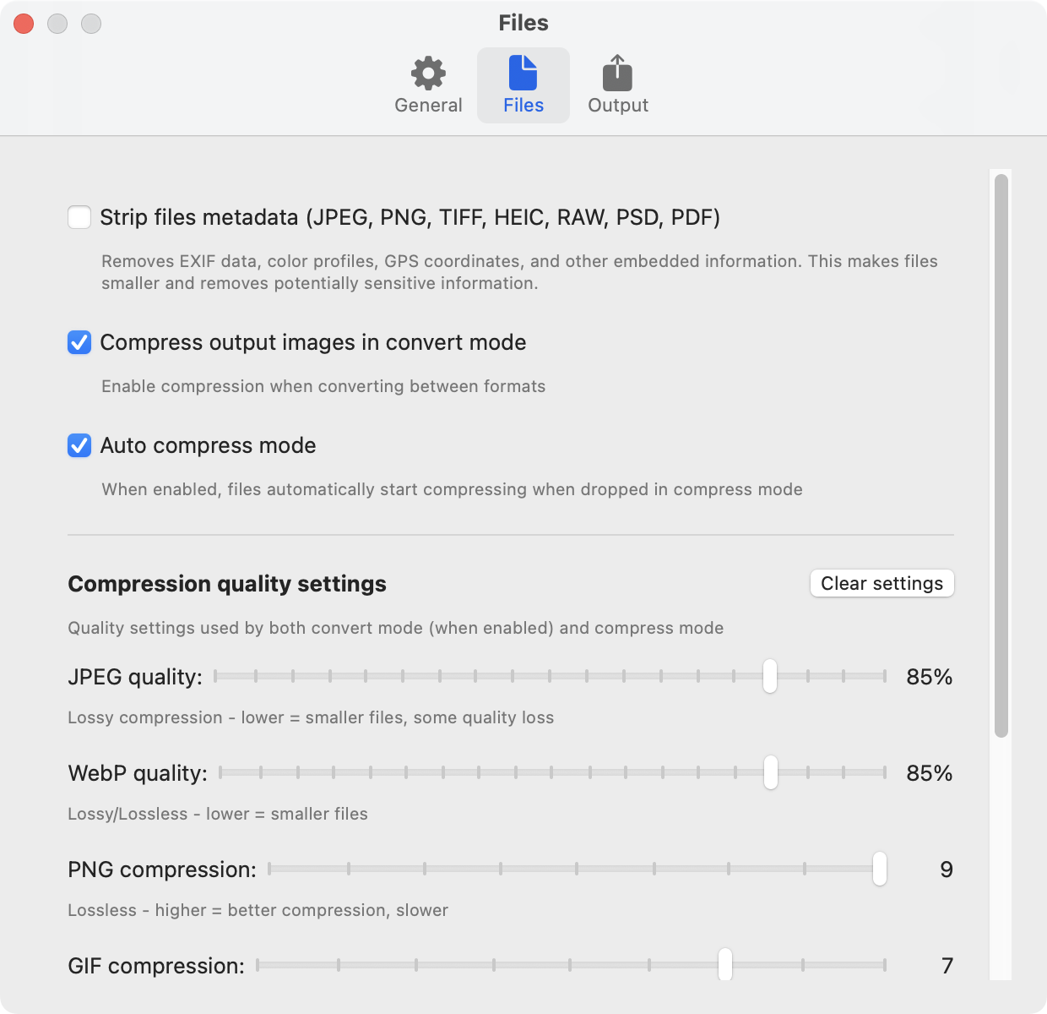Click the PNG compression value 9
Screen dimensions: 1047x1014
947,870
